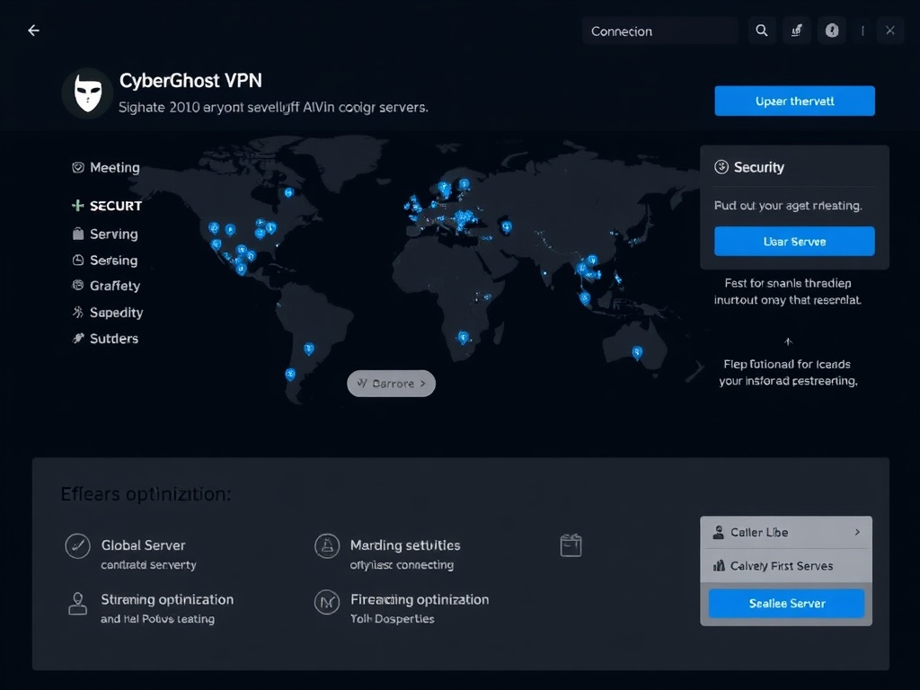Click the Security panel title
Image resolution: width=920 pixels, height=690 pixels.
click(x=758, y=167)
